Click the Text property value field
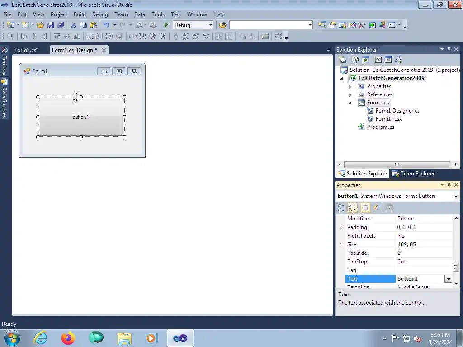The image size is (463, 347). click(420, 279)
